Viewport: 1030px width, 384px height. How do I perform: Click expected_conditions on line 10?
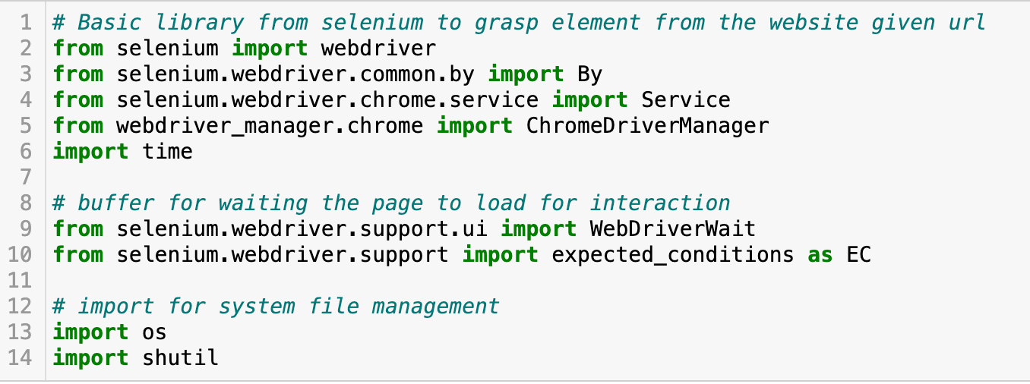click(672, 255)
